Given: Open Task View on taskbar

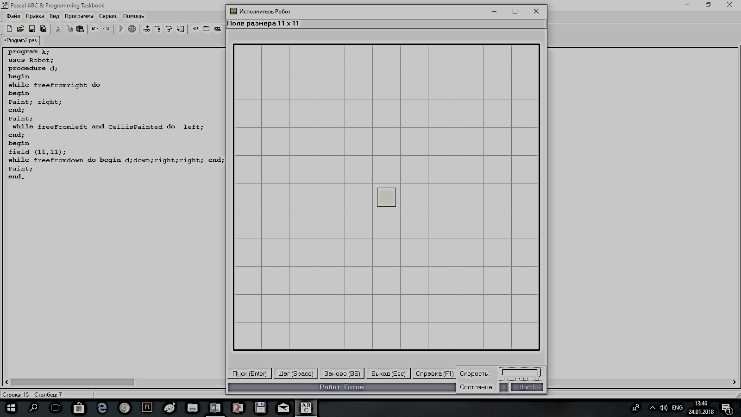Looking at the screenshot, I should (x=56, y=408).
